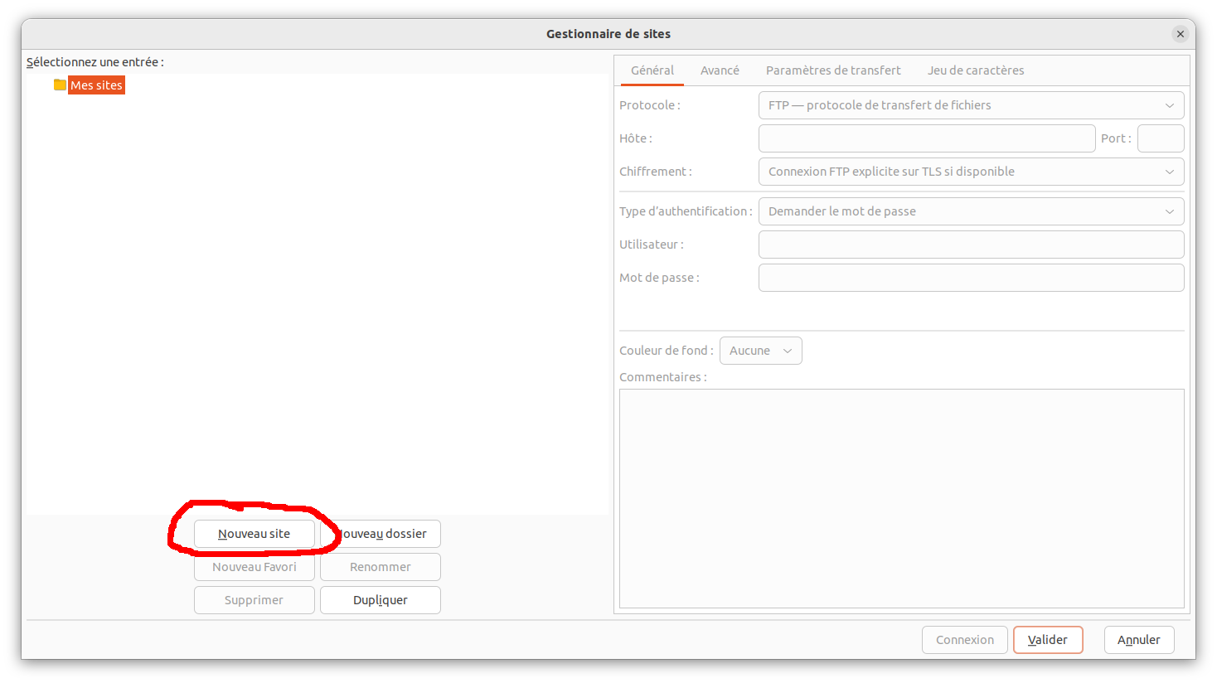Screen dimensions: 1217x683
Task: Open the Général tab
Action: (x=652, y=70)
